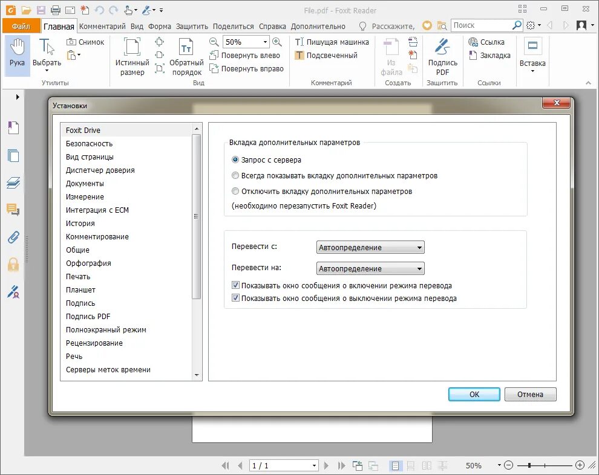Rotate the view left (Повернуть влево)
Image resolution: width=599 pixels, height=475 pixels.
coord(244,56)
